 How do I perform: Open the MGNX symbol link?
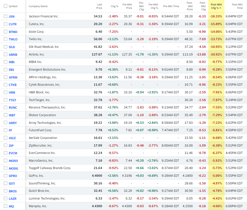pyautogui.click(x=13, y=161)
